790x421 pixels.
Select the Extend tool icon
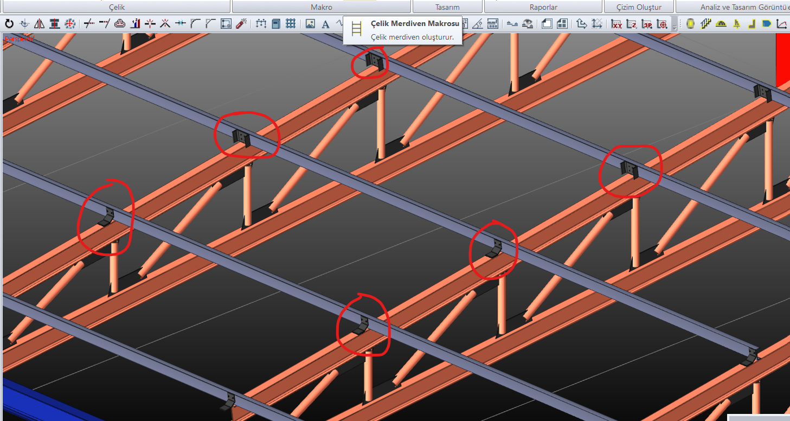[x=105, y=24]
